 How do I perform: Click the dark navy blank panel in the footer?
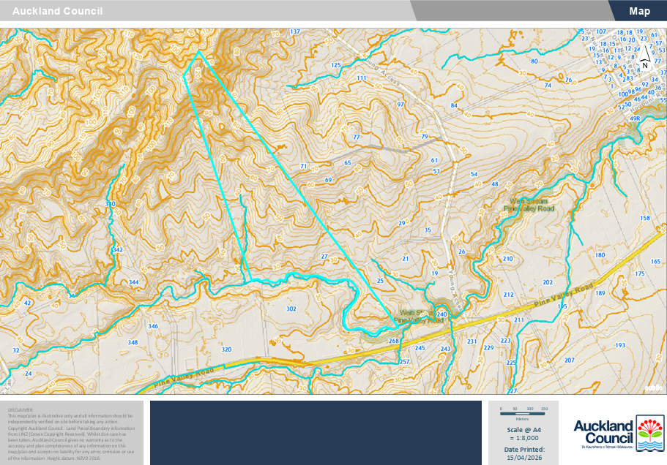[x=316, y=432]
